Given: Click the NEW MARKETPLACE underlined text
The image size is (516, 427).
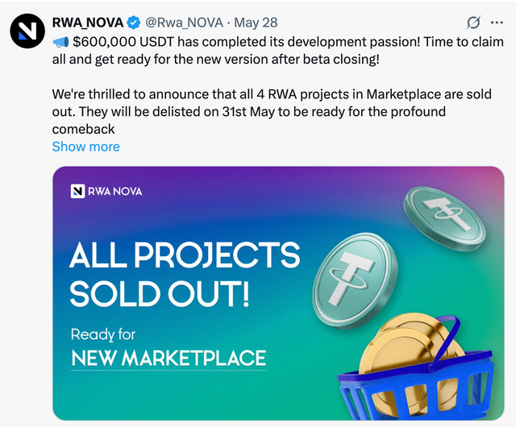Looking at the screenshot, I should pyautogui.click(x=169, y=358).
